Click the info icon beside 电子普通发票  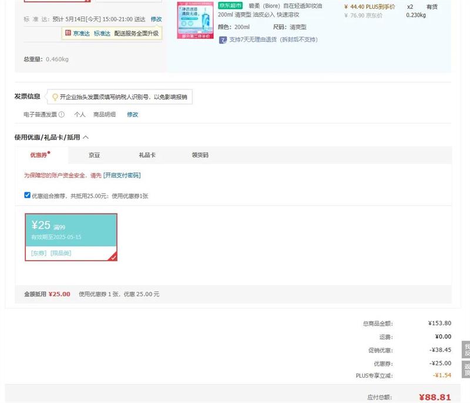tap(62, 115)
